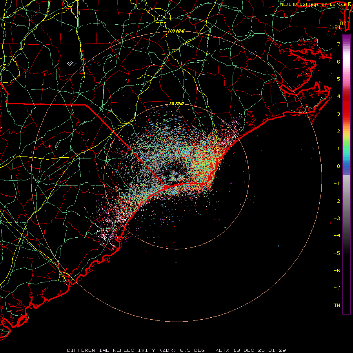Click the '7' value on the color scale
This screenshot has width=353, height=353.
pyautogui.click(x=338, y=44)
